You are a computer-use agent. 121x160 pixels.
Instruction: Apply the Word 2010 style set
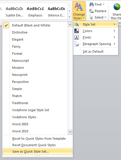pos(20,131)
